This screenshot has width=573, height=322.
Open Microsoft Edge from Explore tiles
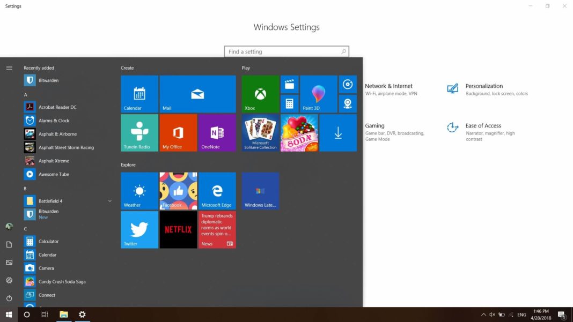click(x=217, y=190)
